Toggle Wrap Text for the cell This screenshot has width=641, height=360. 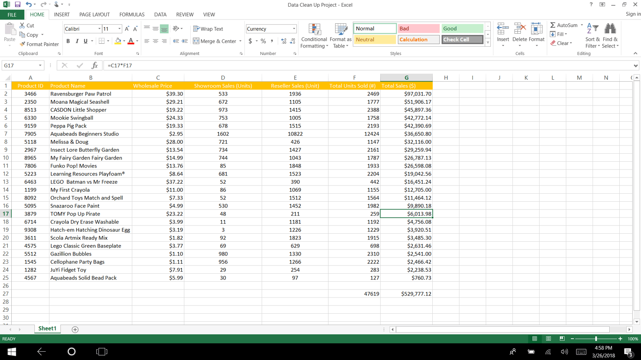tap(208, 29)
